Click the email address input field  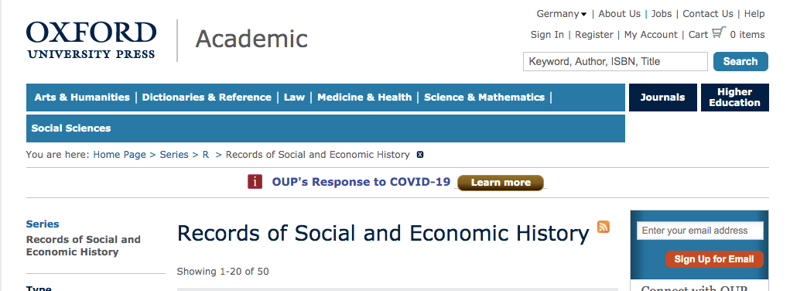(699, 231)
